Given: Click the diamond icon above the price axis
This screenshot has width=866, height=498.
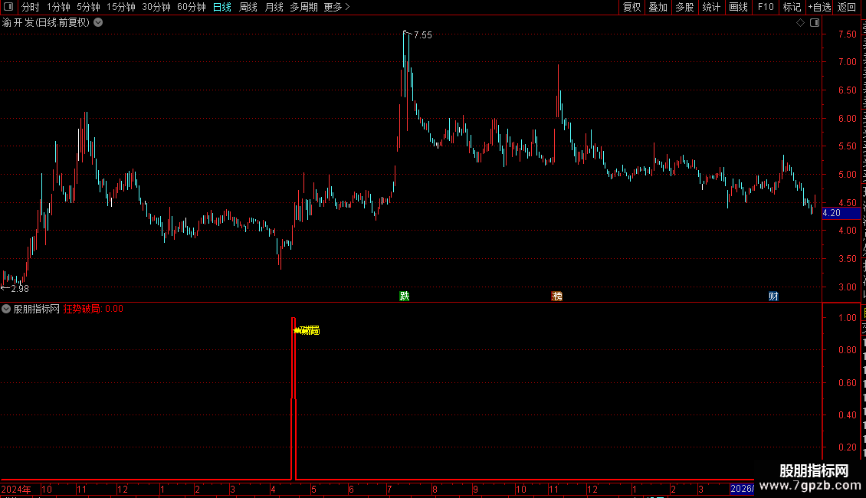Looking at the screenshot, I should click(x=800, y=23).
